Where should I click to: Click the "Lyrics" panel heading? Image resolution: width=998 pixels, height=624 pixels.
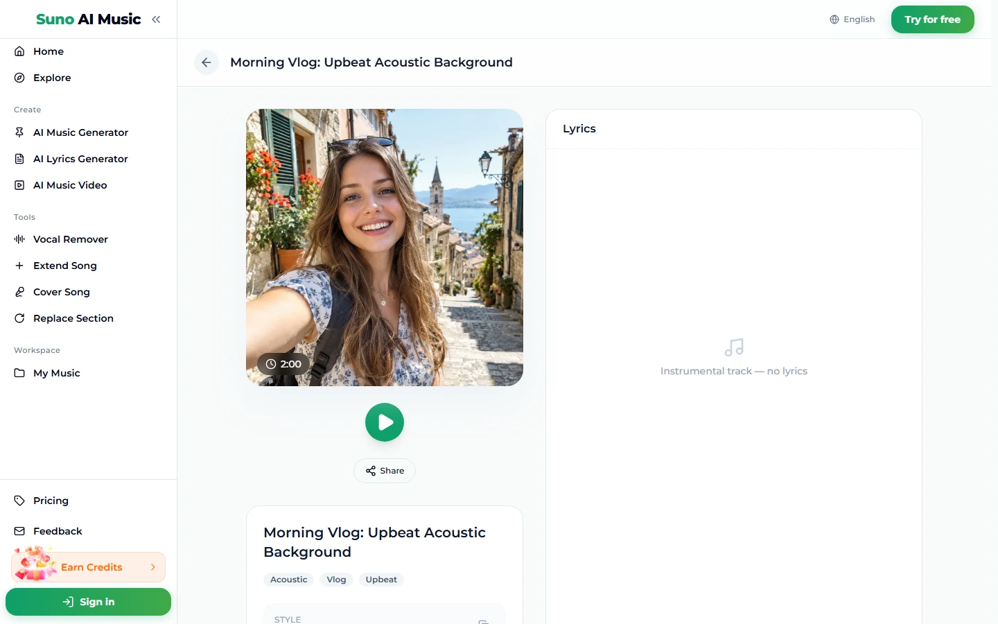[x=579, y=129]
